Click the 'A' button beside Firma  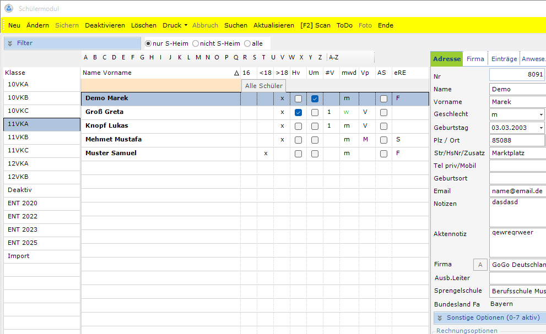pos(480,265)
